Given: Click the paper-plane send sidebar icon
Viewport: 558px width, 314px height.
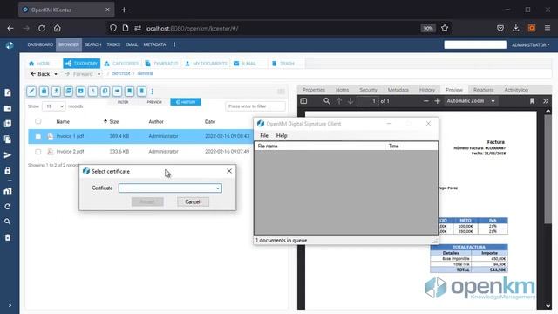Looking at the screenshot, I should tap(8, 155).
